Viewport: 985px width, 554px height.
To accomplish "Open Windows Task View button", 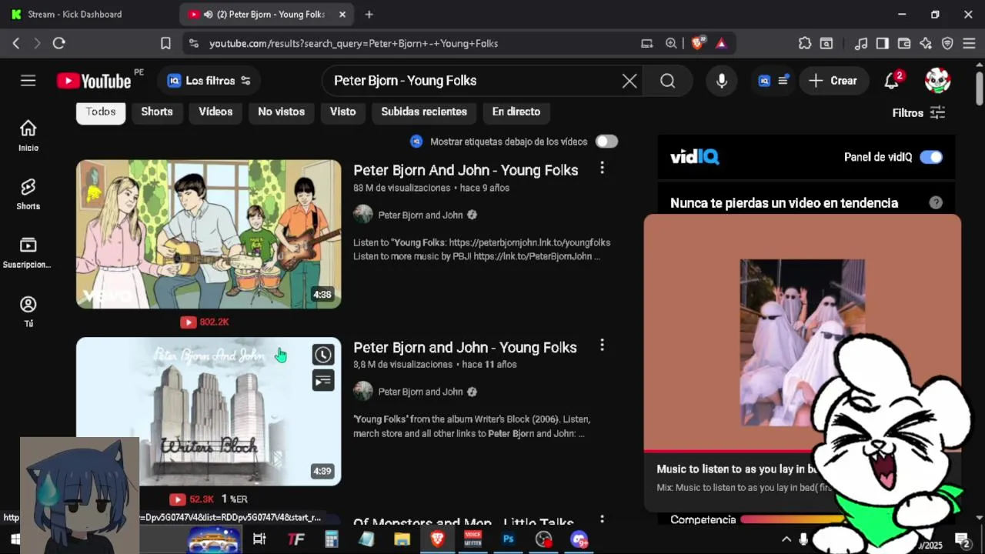I will tap(259, 539).
